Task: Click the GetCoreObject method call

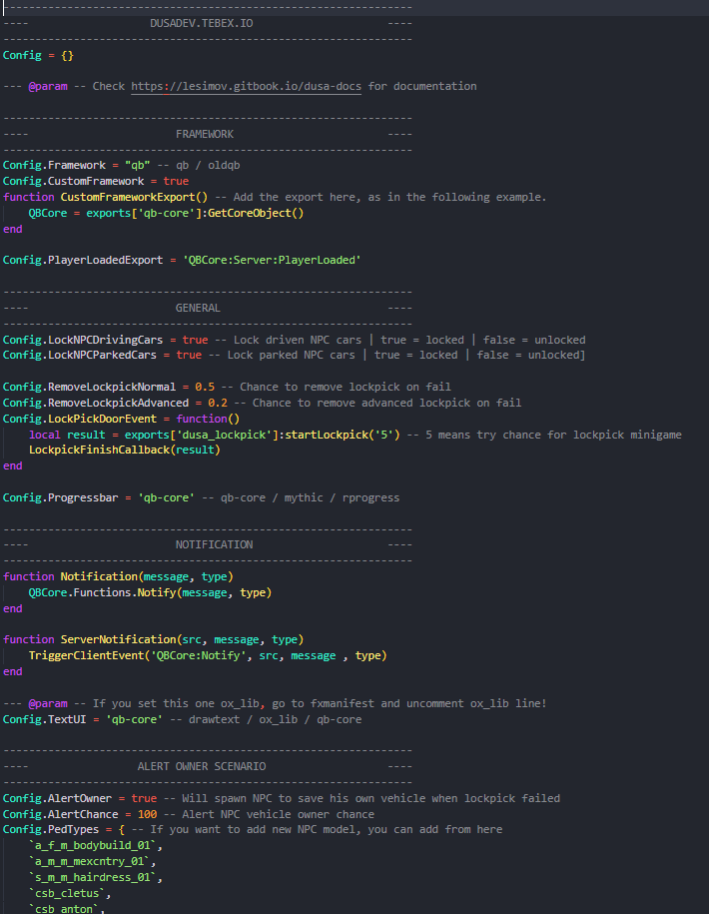Action: click(255, 213)
